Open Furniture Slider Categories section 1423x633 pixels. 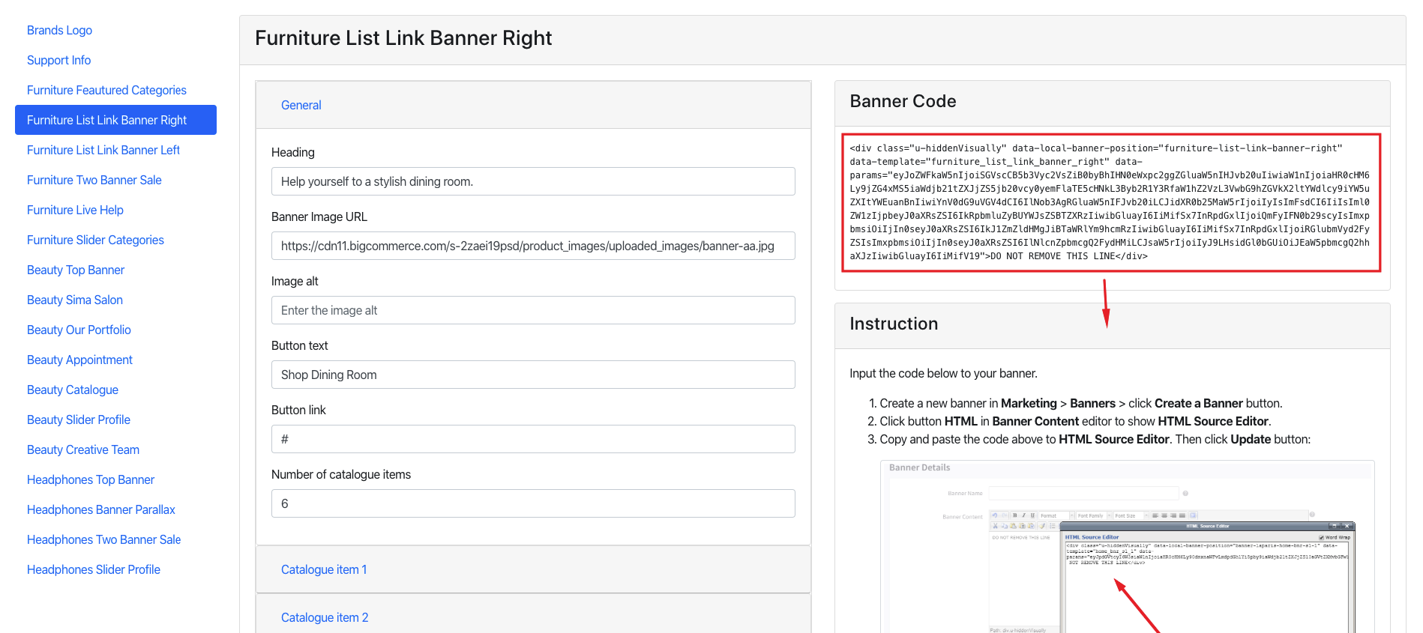click(95, 240)
